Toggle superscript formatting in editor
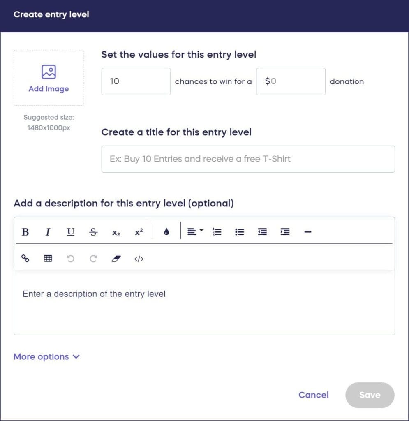The height and width of the screenshot is (421, 409). [139, 232]
